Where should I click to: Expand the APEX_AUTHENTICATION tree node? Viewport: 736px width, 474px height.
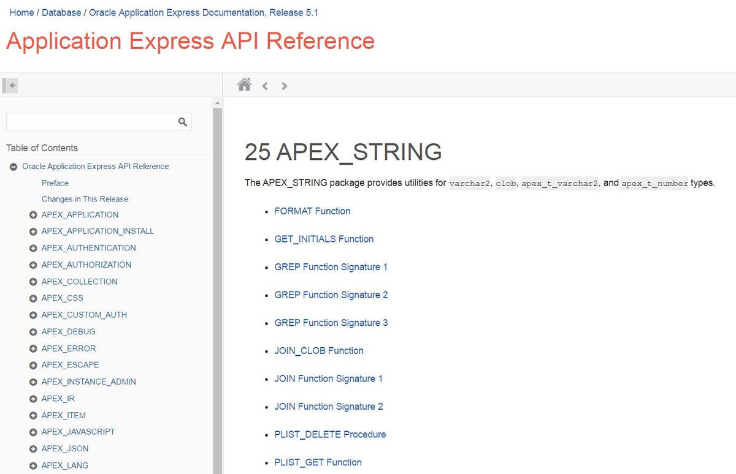33,248
